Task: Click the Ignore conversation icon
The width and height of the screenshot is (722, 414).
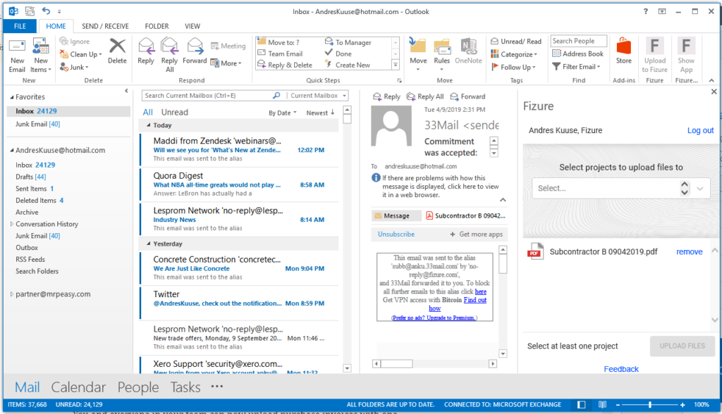Action: (64, 42)
